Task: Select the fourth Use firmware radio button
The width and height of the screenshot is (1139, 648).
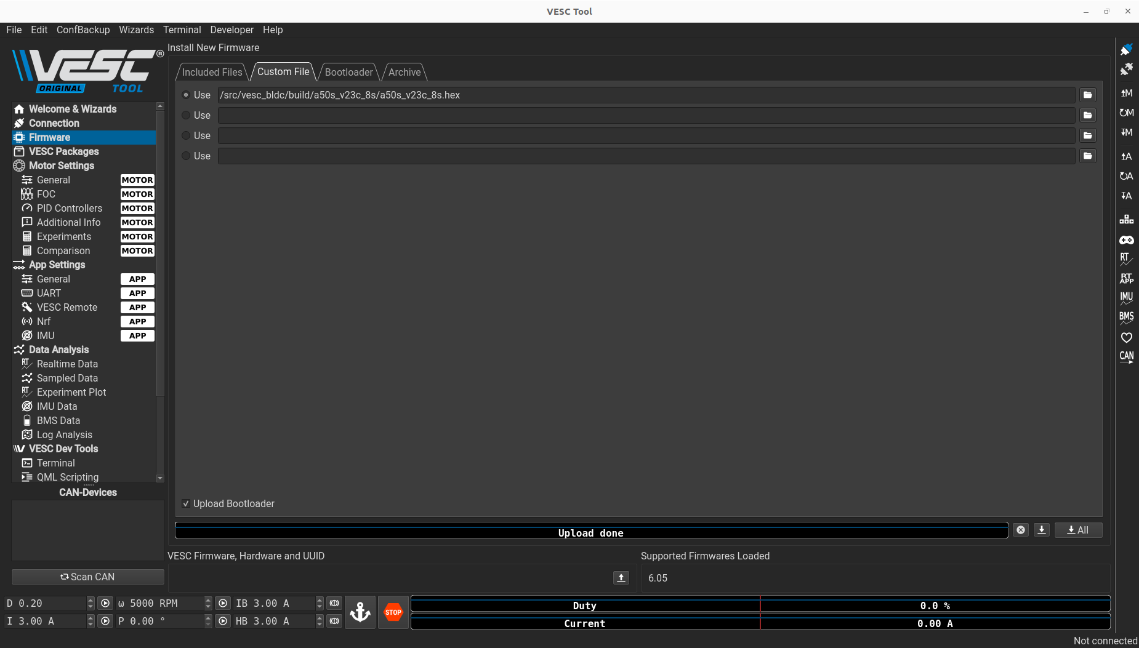Action: (186, 156)
